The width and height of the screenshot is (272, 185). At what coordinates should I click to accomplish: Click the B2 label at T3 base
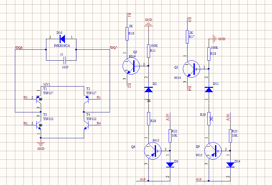26,123
